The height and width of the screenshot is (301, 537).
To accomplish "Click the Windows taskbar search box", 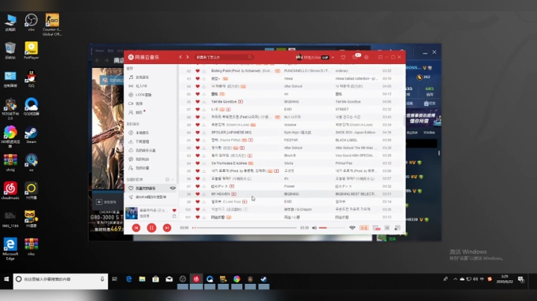I will click(60, 281).
